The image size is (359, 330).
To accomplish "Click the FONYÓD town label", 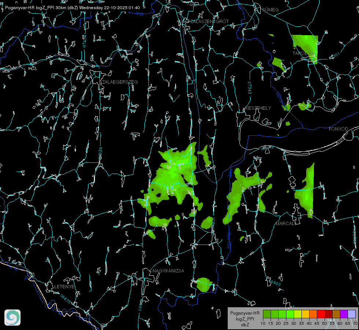I will pos(338,129).
